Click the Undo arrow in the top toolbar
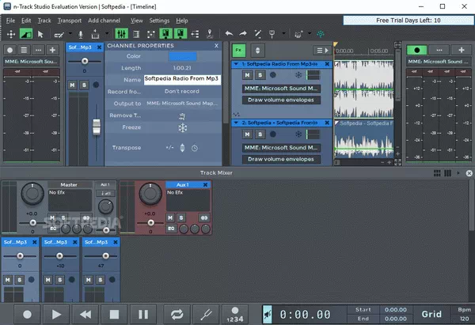This screenshot has height=325, width=475. [x=230, y=34]
